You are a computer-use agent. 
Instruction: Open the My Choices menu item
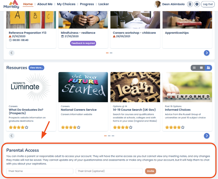pos(66,4)
